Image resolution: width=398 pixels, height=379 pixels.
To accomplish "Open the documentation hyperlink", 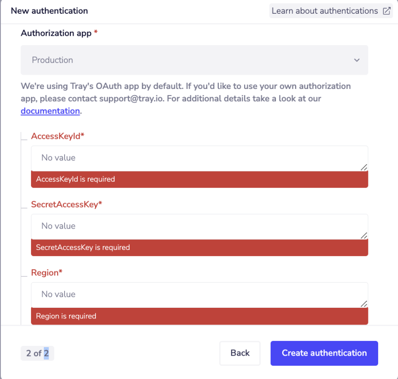I will point(50,111).
